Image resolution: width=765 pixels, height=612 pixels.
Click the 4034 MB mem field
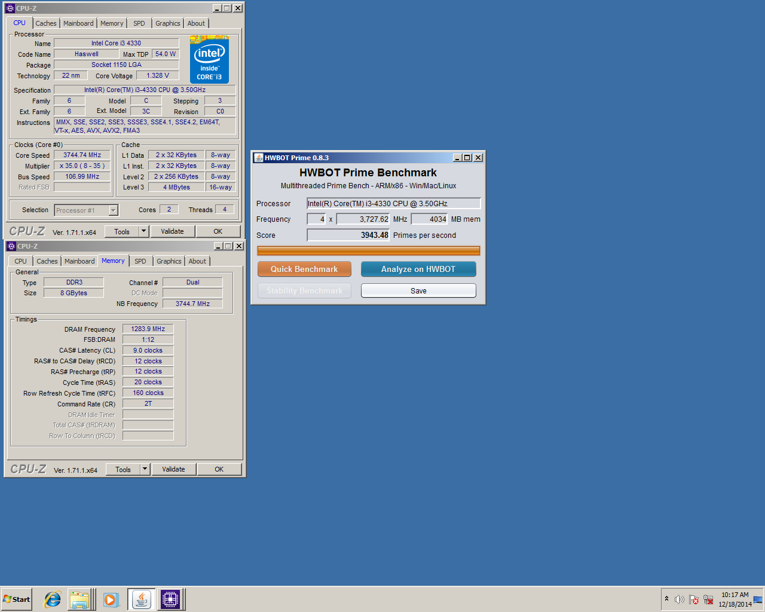click(x=429, y=219)
